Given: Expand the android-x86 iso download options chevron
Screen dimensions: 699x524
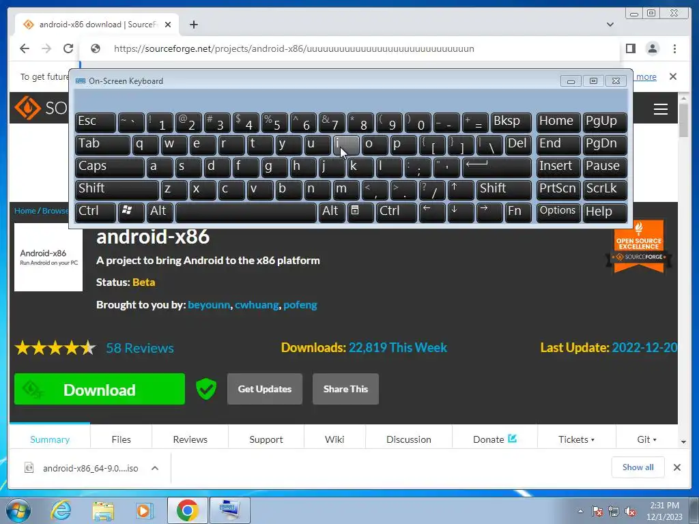Looking at the screenshot, I should pyautogui.click(x=155, y=468).
